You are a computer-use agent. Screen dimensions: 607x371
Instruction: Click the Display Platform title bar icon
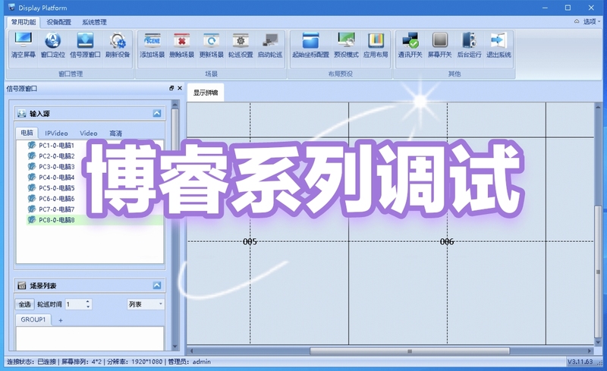(11, 8)
